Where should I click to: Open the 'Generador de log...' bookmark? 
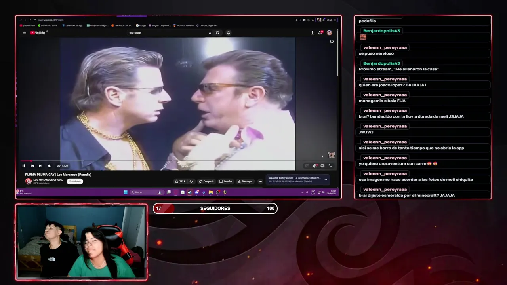[72, 25]
